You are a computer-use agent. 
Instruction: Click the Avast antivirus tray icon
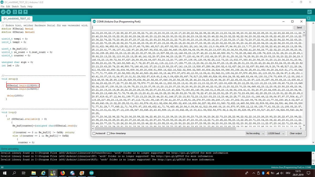267,173
